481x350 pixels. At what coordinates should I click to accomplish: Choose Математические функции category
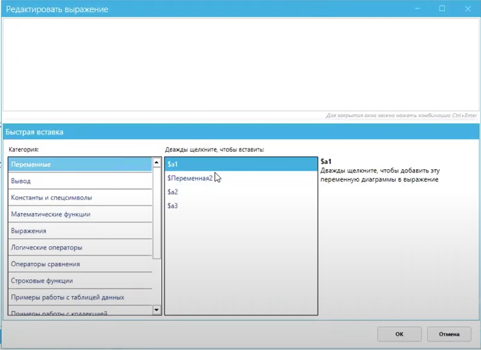point(80,214)
